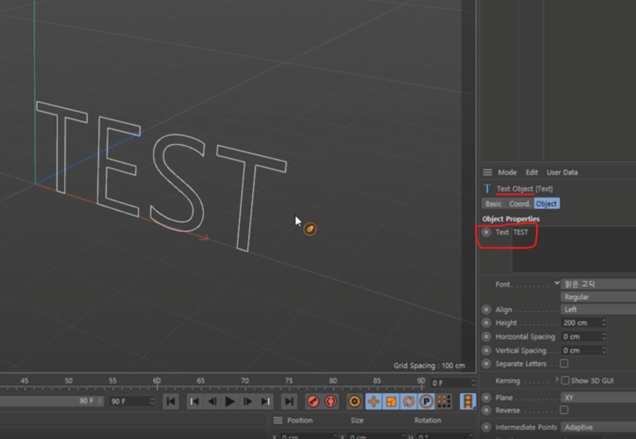This screenshot has width=636, height=439.
Task: Click frame 90 on the timeline ruler
Action: click(x=421, y=381)
